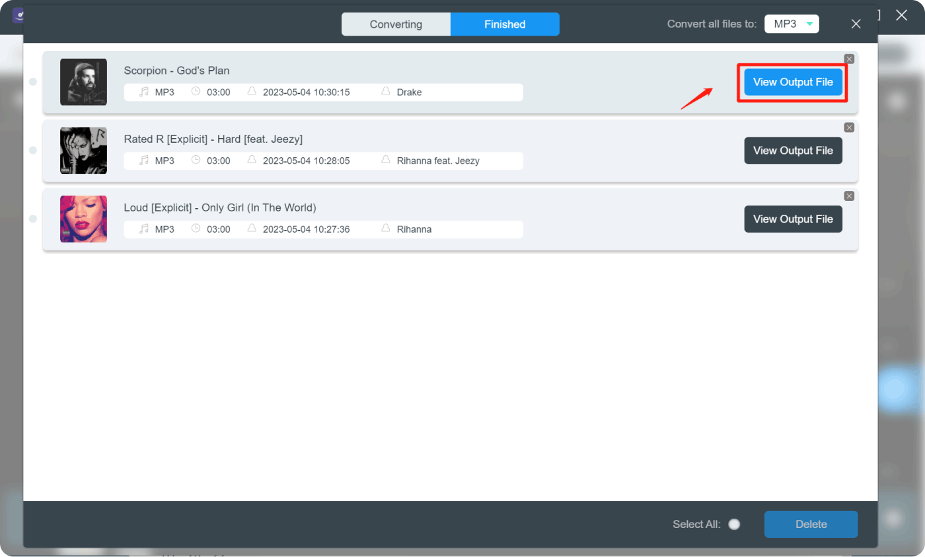Screen dimensions: 925x557
Task: Click the artist name Drake
Action: click(x=409, y=93)
